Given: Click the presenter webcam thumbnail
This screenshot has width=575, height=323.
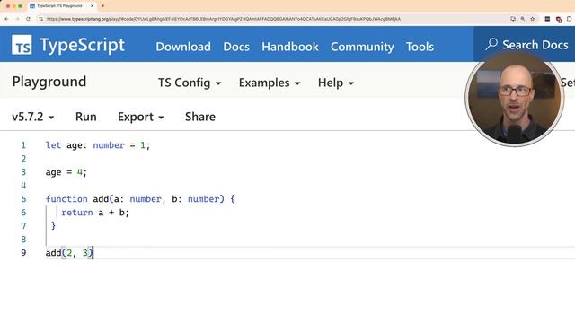Looking at the screenshot, I should tap(515, 99).
